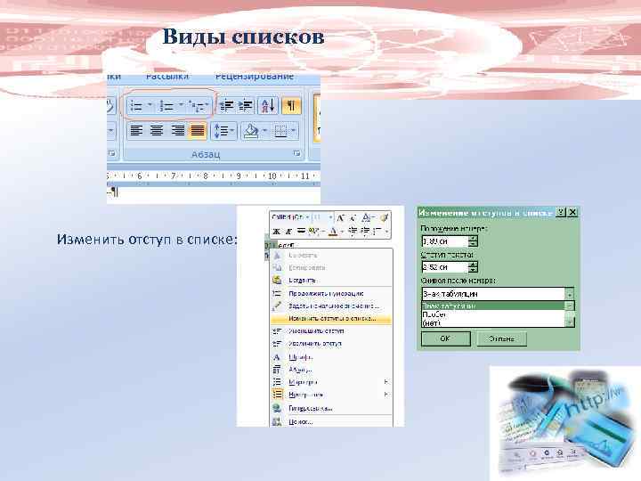Image resolution: width=641 pixels, height=481 pixels.
Task: Choose Вставить in the context menu
Action: [331, 281]
